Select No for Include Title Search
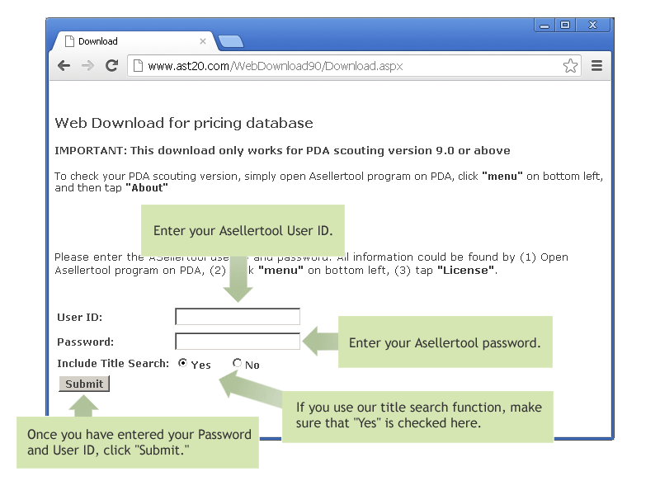This screenshot has width=660, height=495. 237,363
